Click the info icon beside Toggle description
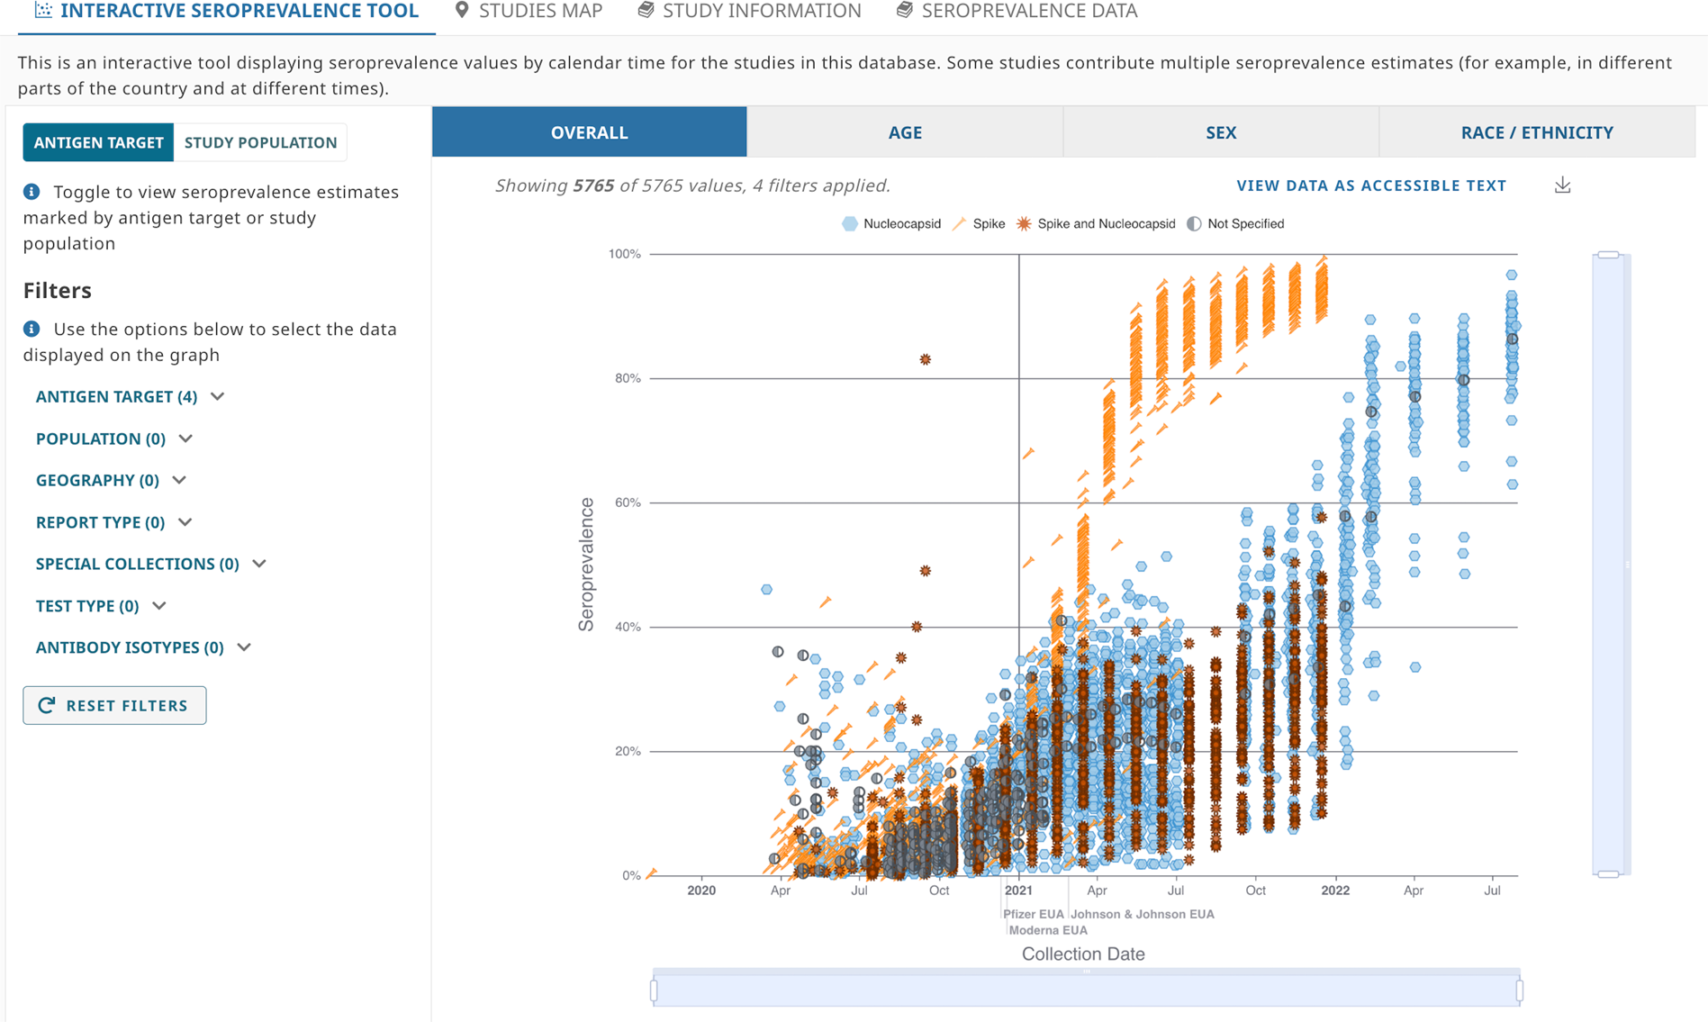The height and width of the screenshot is (1022, 1708). click(32, 192)
